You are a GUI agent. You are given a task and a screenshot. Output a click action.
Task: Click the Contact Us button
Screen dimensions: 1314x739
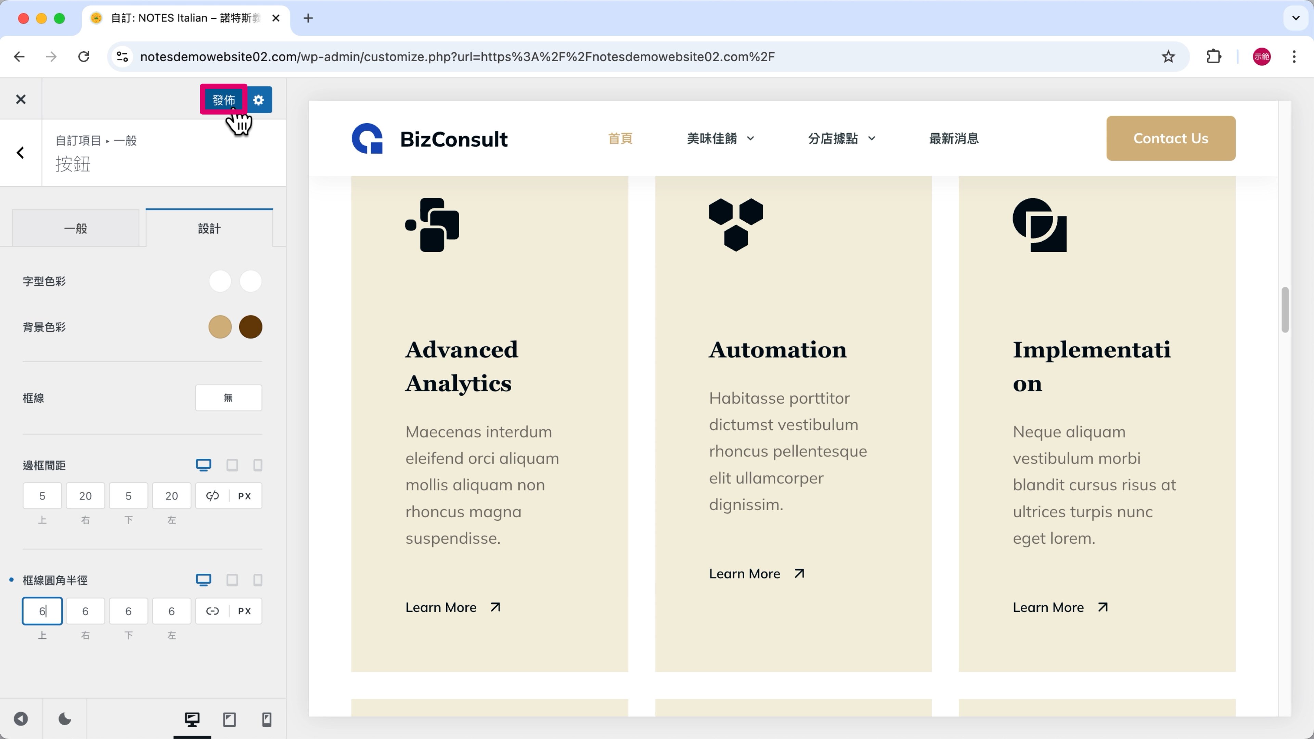1170,139
